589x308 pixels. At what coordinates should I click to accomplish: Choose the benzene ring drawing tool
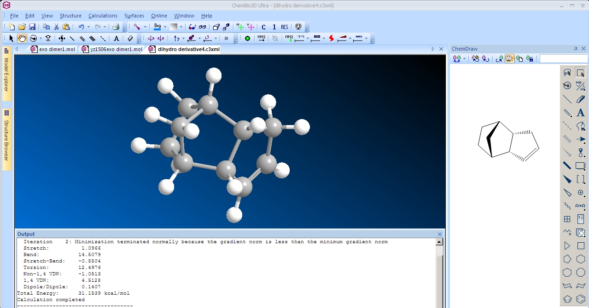click(580, 299)
